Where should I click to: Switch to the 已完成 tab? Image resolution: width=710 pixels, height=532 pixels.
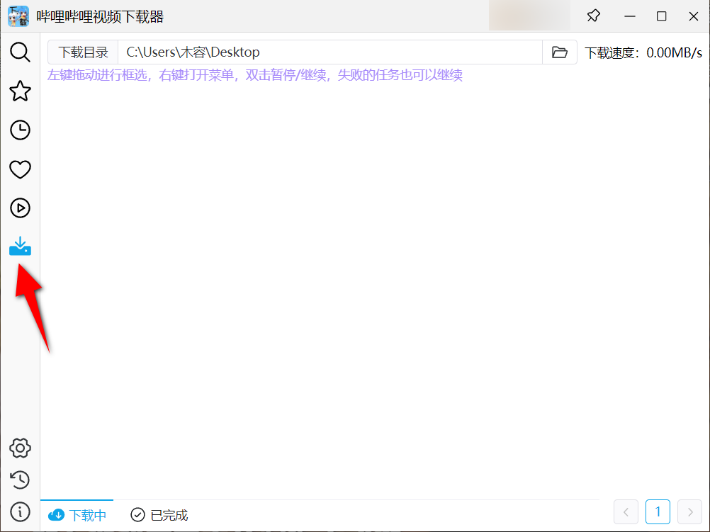(159, 515)
